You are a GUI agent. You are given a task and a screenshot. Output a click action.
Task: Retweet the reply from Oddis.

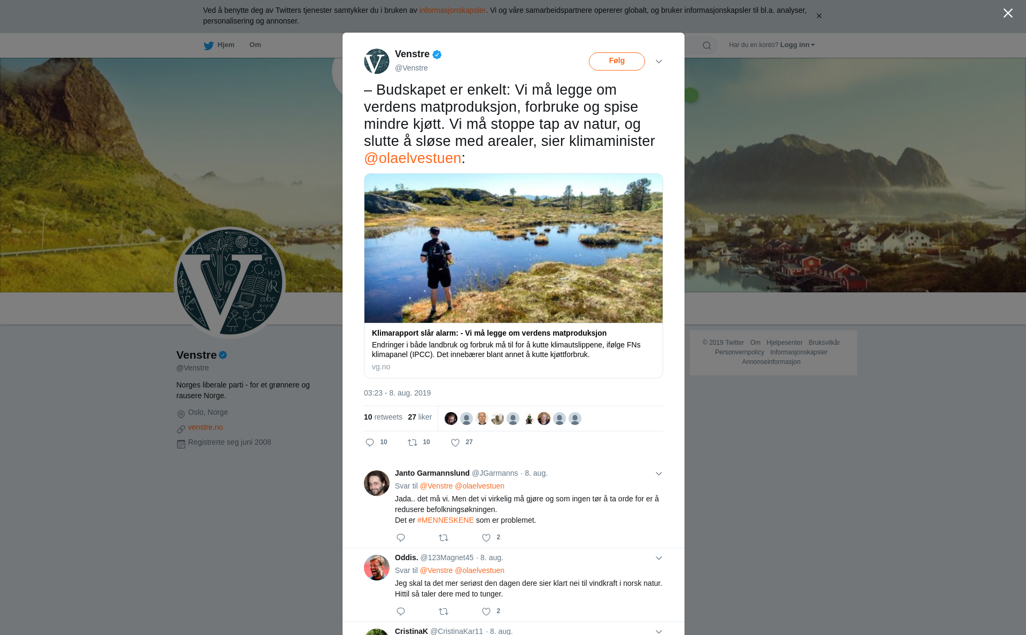point(444,611)
